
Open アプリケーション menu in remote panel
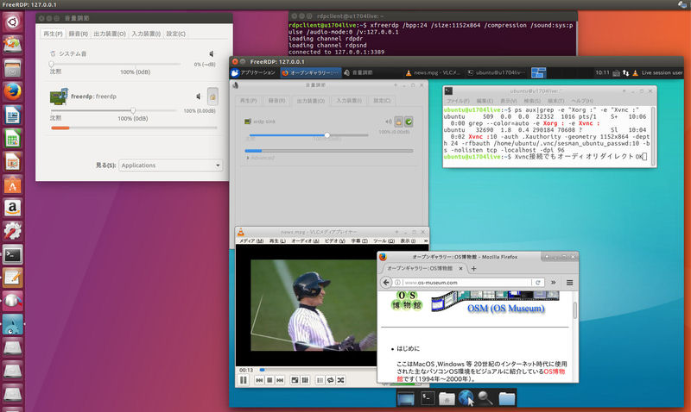pos(253,72)
